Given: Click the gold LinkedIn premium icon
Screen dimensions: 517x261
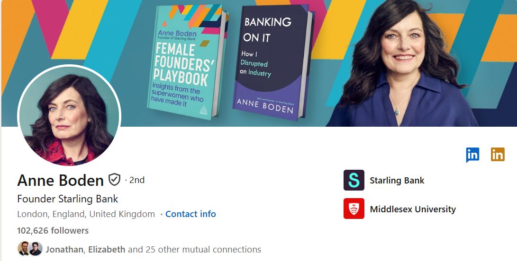Looking at the screenshot, I should [498, 154].
